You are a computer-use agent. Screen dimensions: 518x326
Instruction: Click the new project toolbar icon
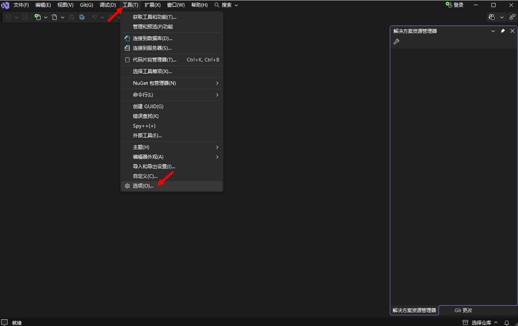(38, 17)
